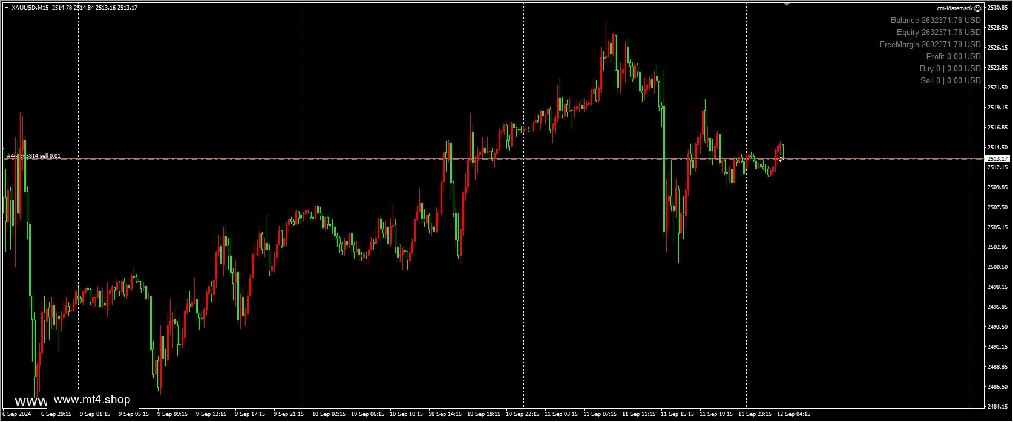This screenshot has height=422, width=1013.
Task: Click the cm-Matematik expert advisor name
Action: pyautogui.click(x=955, y=8)
